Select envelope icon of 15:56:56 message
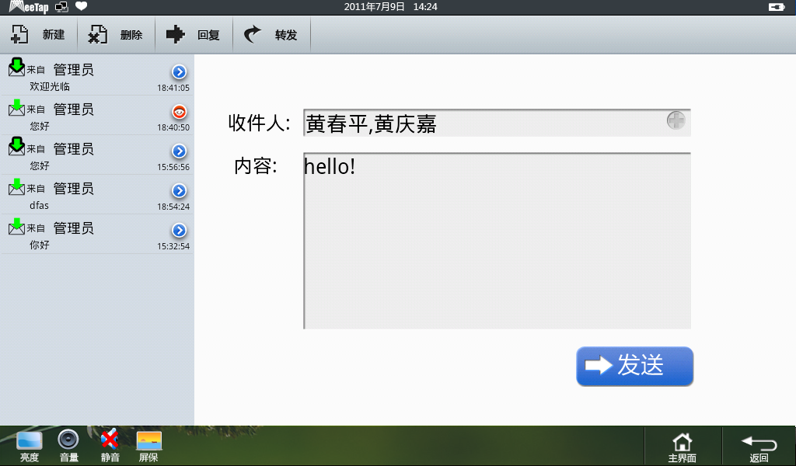The width and height of the screenshot is (796, 466). 17,146
